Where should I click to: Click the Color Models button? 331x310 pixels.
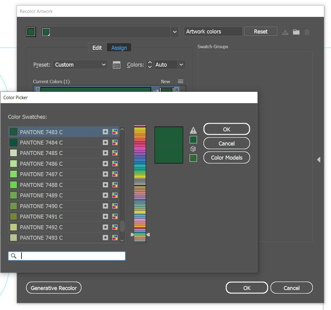click(x=227, y=157)
